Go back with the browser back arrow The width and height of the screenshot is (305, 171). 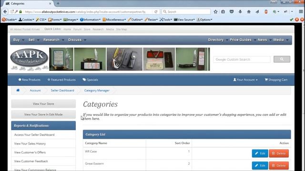pyautogui.click(x=5, y=11)
